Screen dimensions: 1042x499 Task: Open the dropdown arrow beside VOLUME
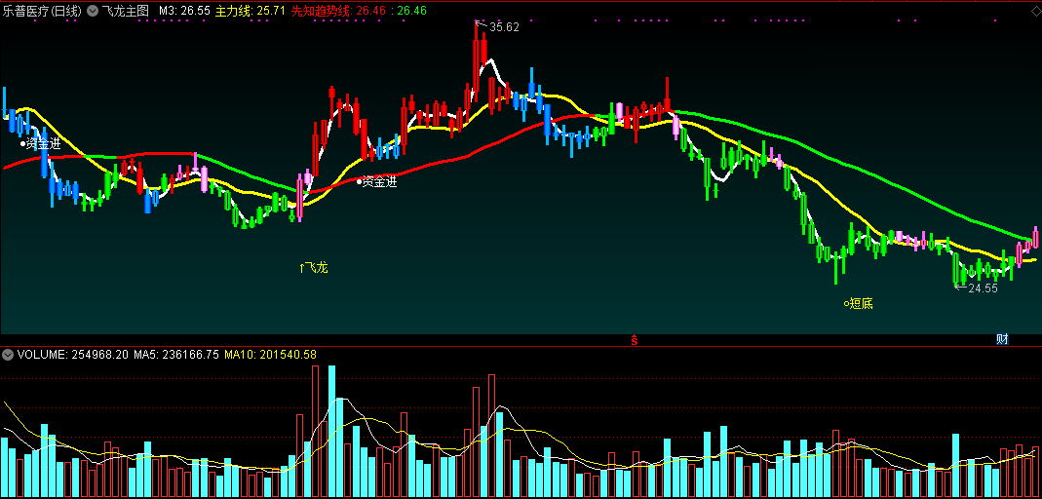[x=8, y=355]
